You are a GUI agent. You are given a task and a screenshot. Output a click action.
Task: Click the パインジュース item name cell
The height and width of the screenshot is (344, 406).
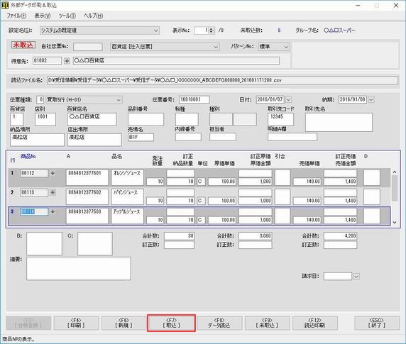(x=127, y=196)
